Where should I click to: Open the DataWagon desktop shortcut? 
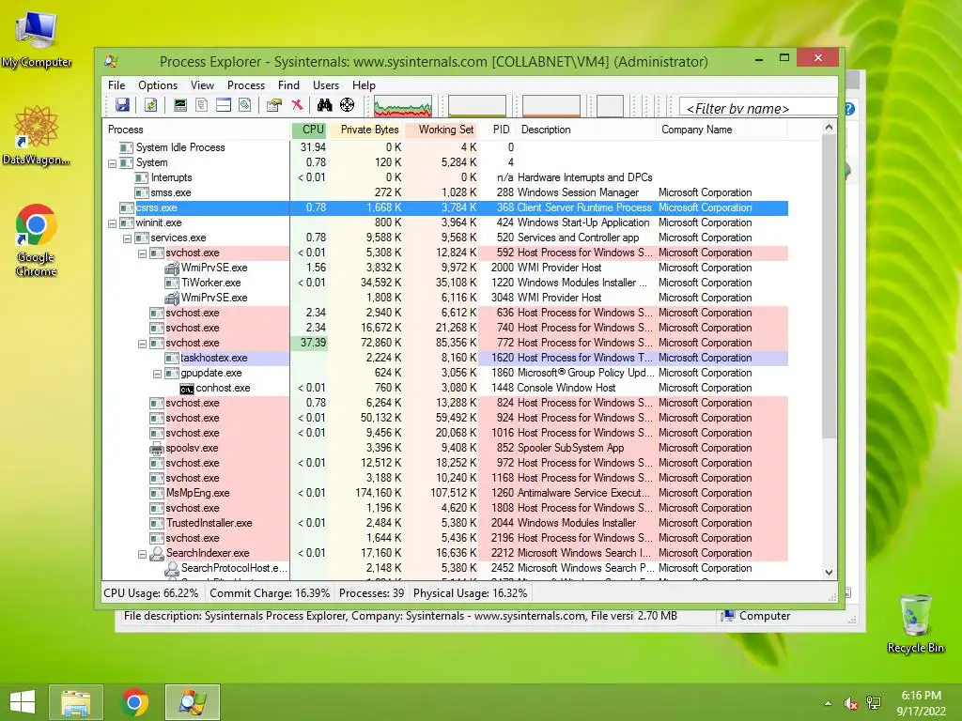[37, 135]
